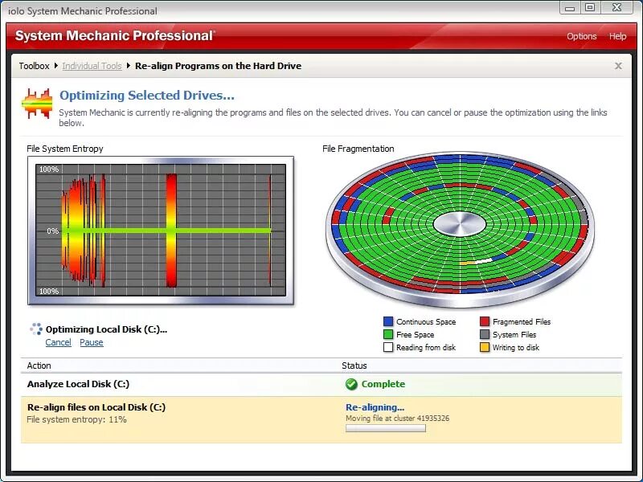643x482 pixels.
Task: Click the optimizing drives waveform icon
Action: (37, 104)
